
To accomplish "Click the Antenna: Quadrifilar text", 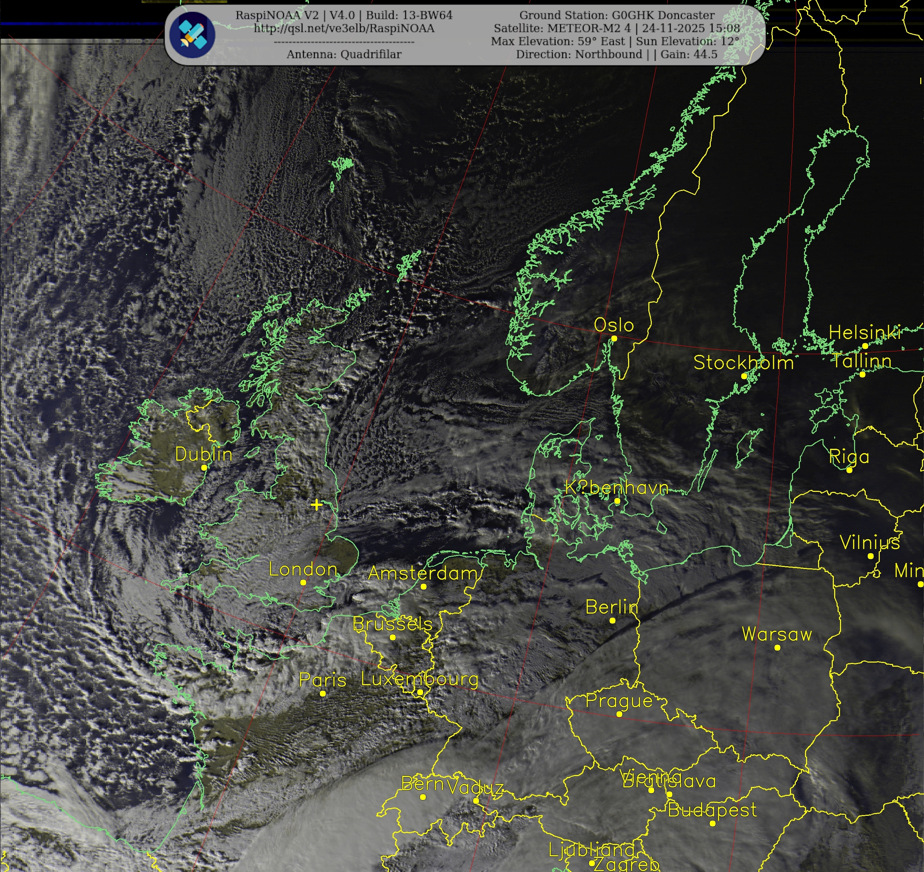I will 344,54.
